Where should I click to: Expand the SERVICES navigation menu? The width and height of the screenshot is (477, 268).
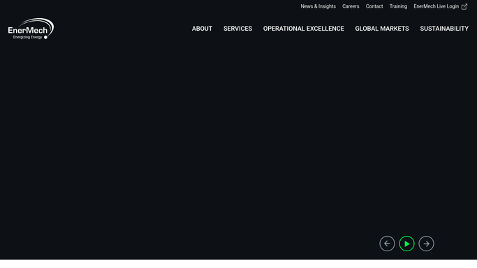pos(237,29)
